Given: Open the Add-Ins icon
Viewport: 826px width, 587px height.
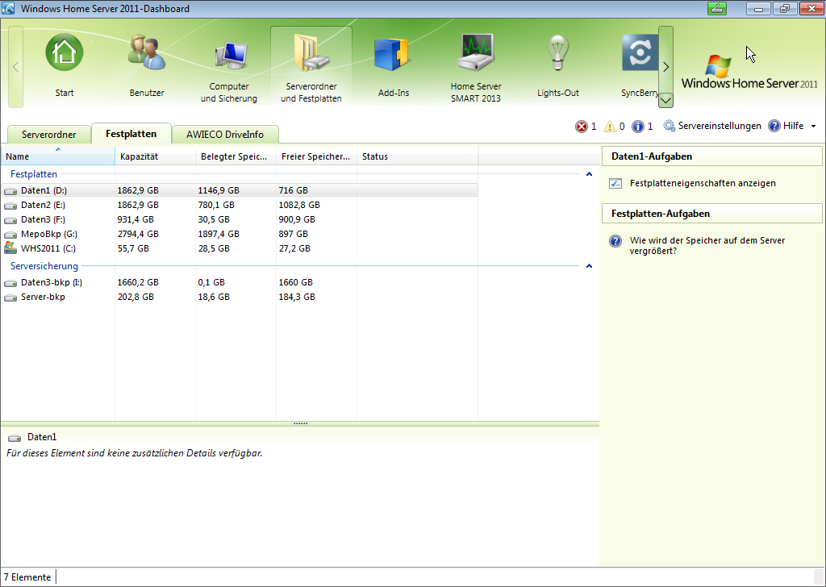Looking at the screenshot, I should 393,54.
